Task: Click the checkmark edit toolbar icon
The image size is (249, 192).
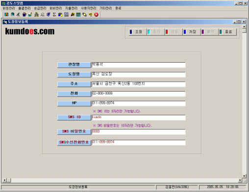Action: (30, 15)
